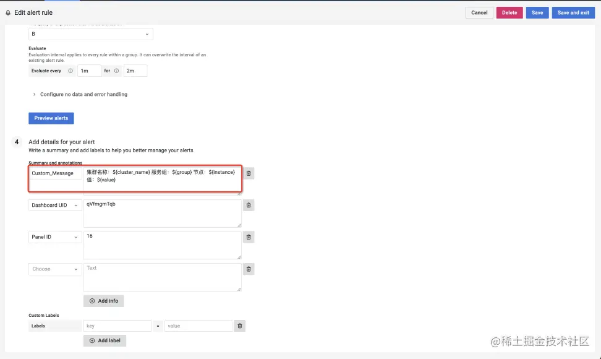The width and height of the screenshot is (601, 359).
Task: Click the Add info button
Action: 103,301
